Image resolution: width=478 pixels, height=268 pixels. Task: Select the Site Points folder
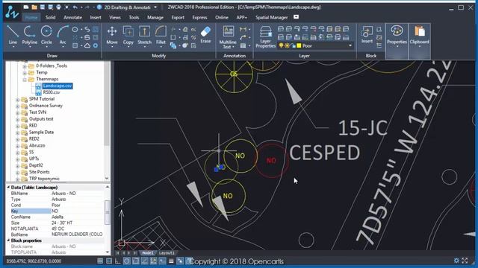(39, 172)
